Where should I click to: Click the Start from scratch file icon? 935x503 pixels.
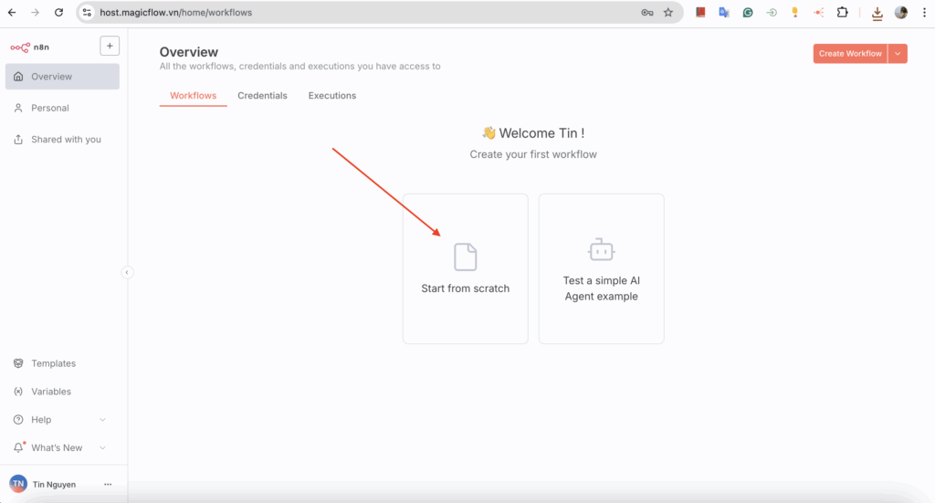pyautogui.click(x=466, y=257)
